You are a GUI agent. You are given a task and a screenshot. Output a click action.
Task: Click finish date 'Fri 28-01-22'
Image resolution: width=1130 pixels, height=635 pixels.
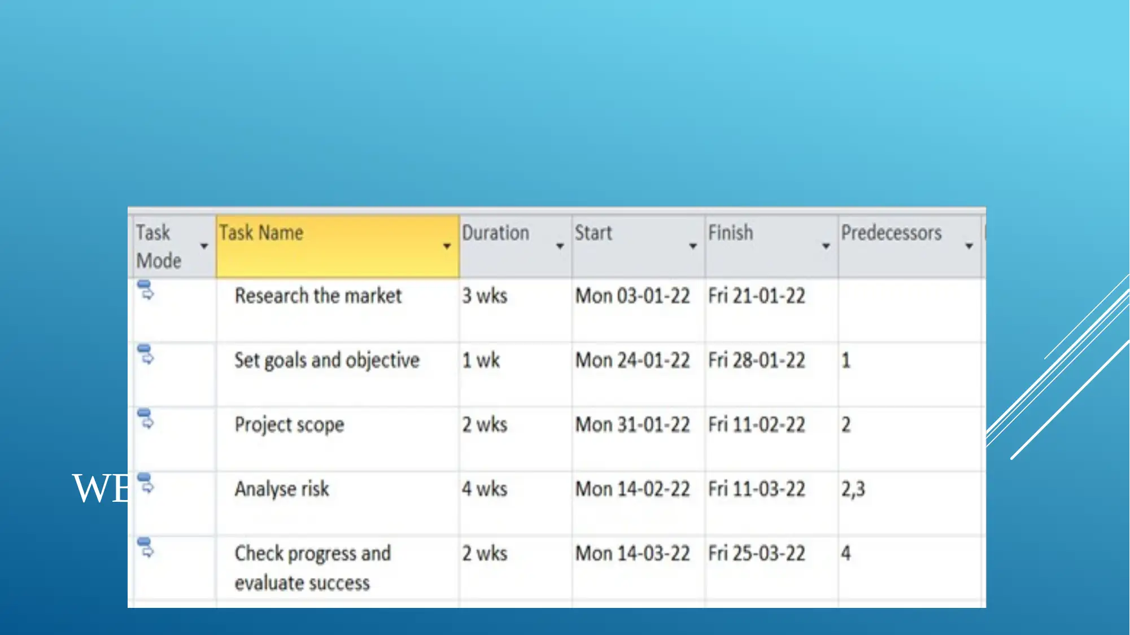click(757, 360)
